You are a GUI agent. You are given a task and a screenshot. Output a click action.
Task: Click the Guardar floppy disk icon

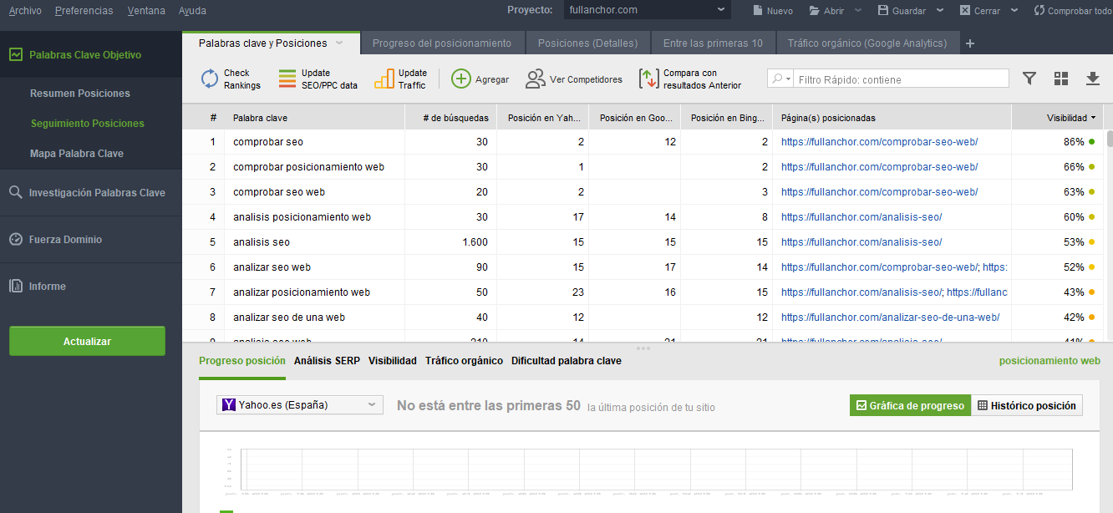click(x=883, y=11)
